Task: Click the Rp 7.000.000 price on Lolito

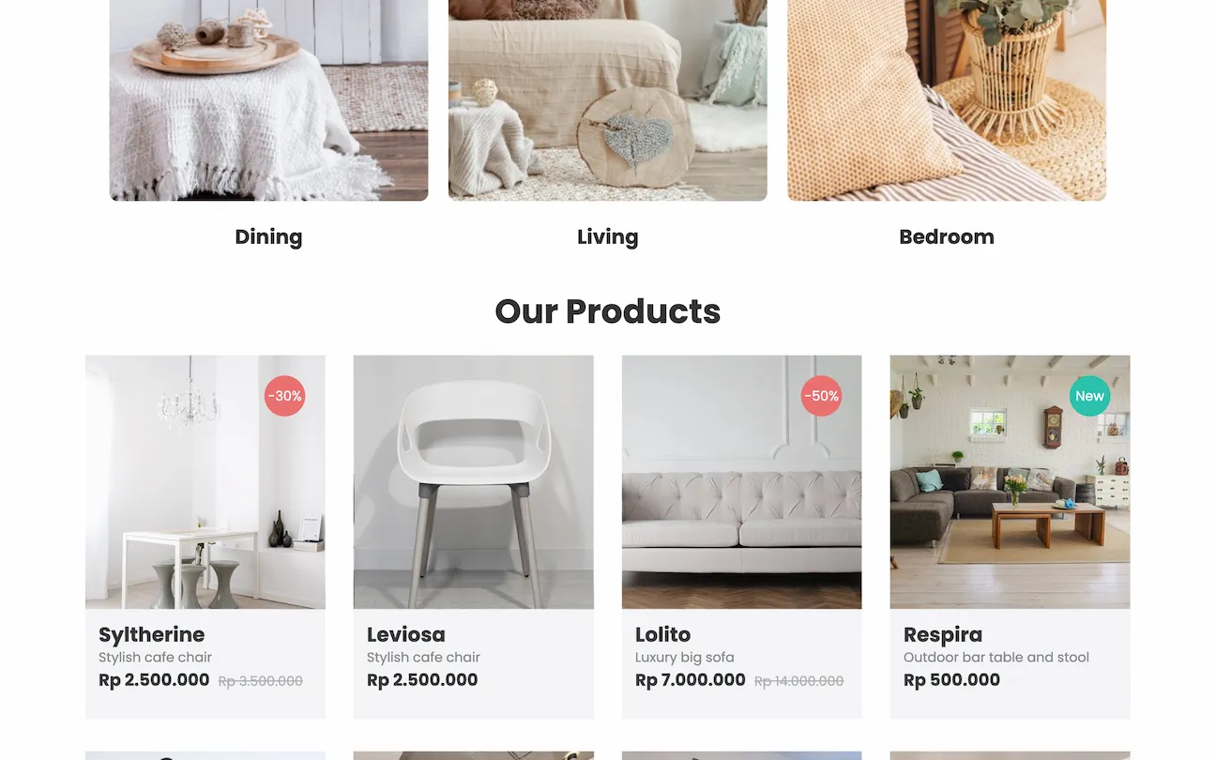Action: (x=691, y=680)
